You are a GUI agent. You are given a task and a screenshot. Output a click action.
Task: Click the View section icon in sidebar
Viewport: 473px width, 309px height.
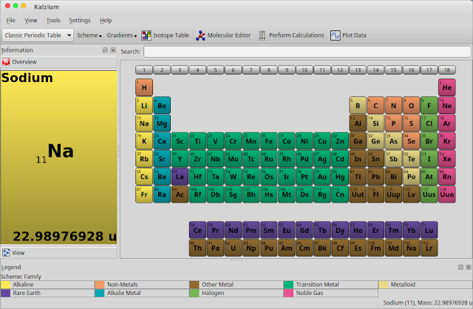[6, 253]
